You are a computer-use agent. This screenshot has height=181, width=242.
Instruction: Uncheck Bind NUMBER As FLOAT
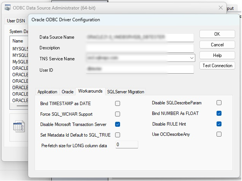(x=219, y=113)
